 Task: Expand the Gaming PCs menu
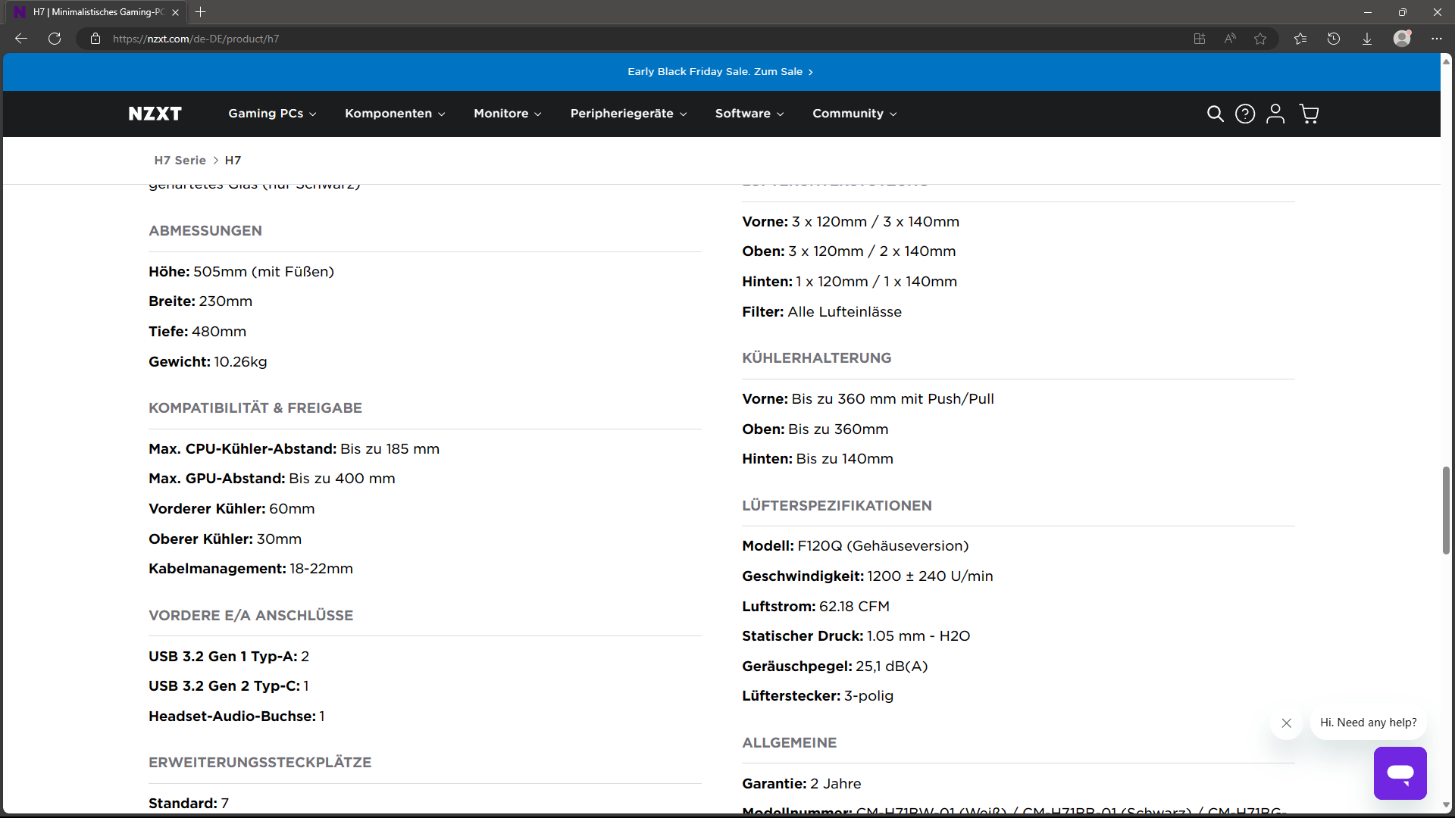(x=273, y=114)
